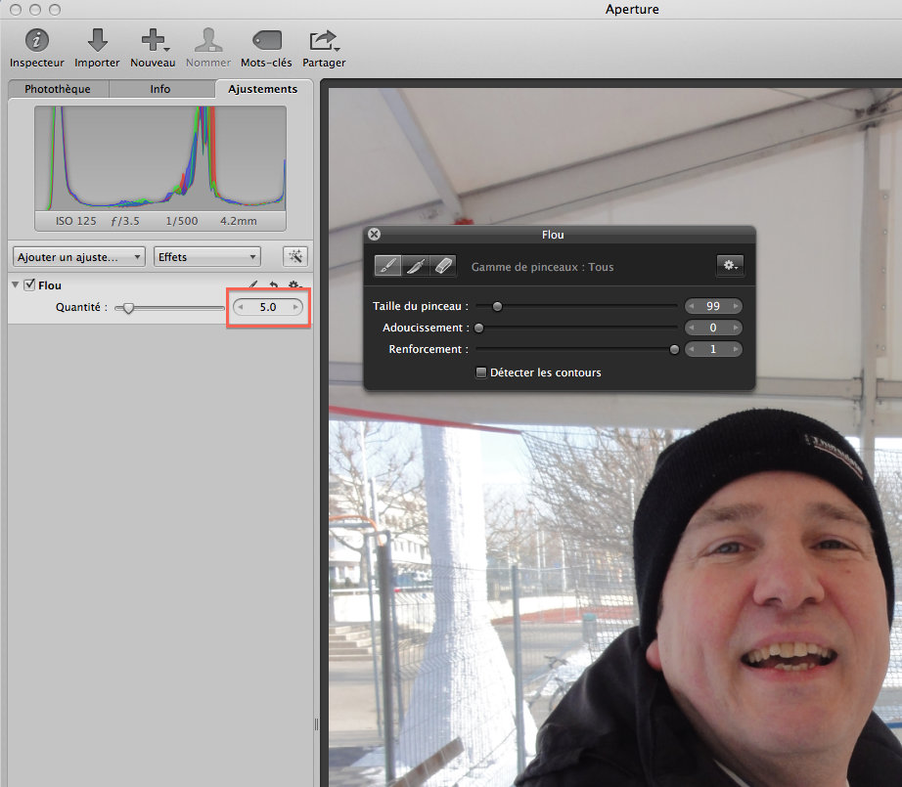
Task: Switch to the Info tab
Action: pos(160,89)
